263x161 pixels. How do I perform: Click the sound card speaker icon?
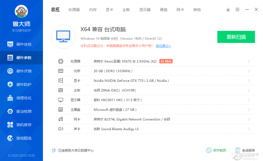coord(60,129)
